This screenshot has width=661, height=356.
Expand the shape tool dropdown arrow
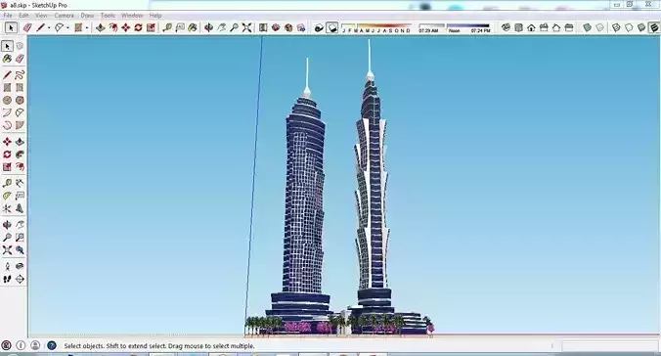tap(87, 28)
